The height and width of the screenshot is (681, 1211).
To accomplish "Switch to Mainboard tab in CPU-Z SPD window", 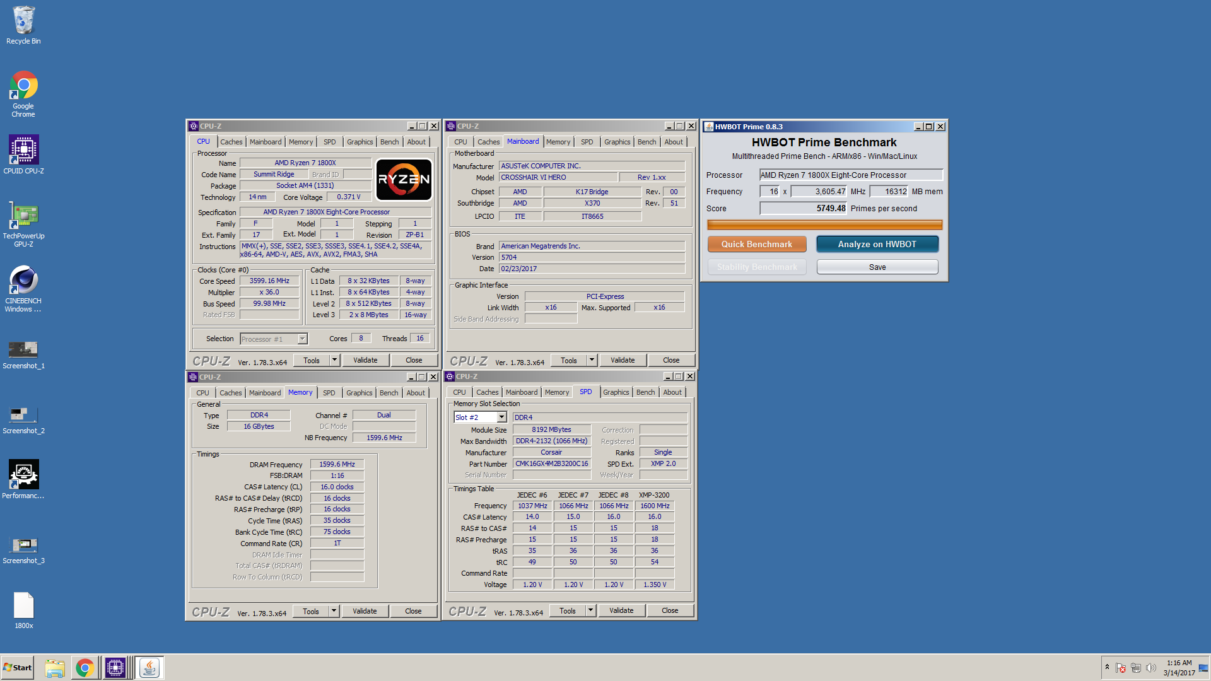I will [x=522, y=392].
